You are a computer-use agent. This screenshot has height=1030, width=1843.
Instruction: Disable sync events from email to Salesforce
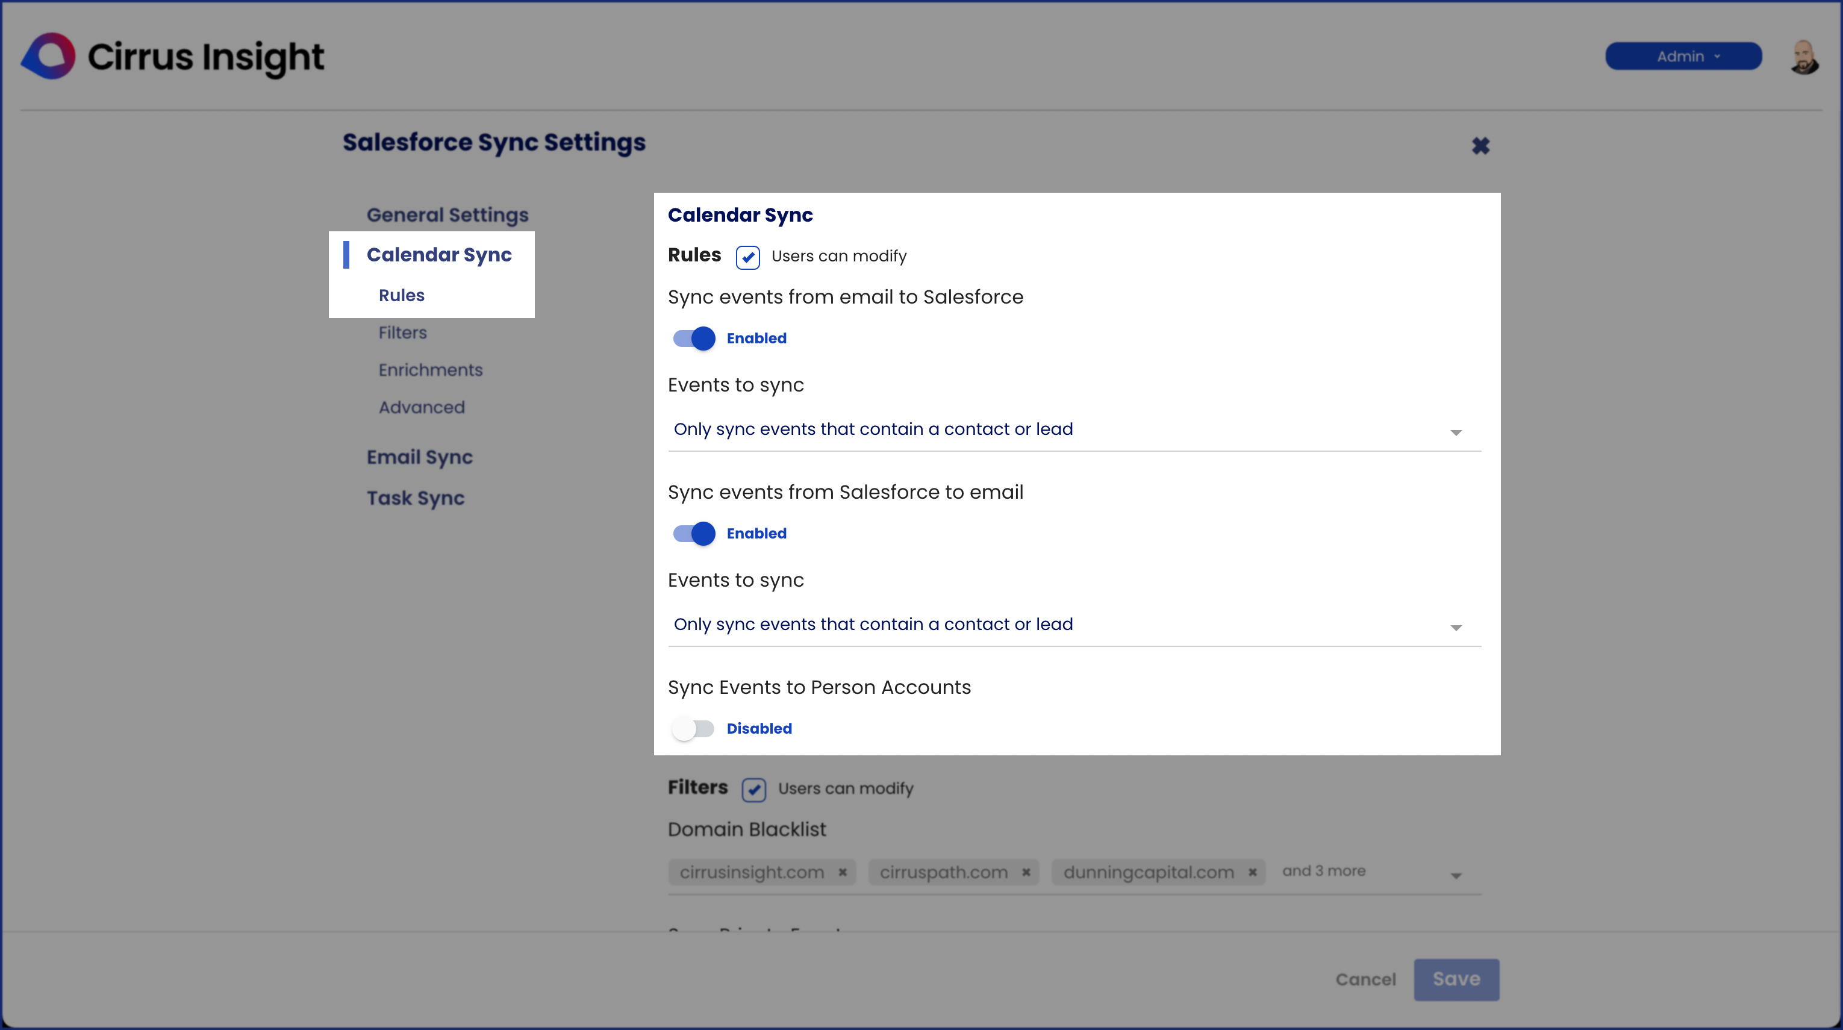(693, 339)
